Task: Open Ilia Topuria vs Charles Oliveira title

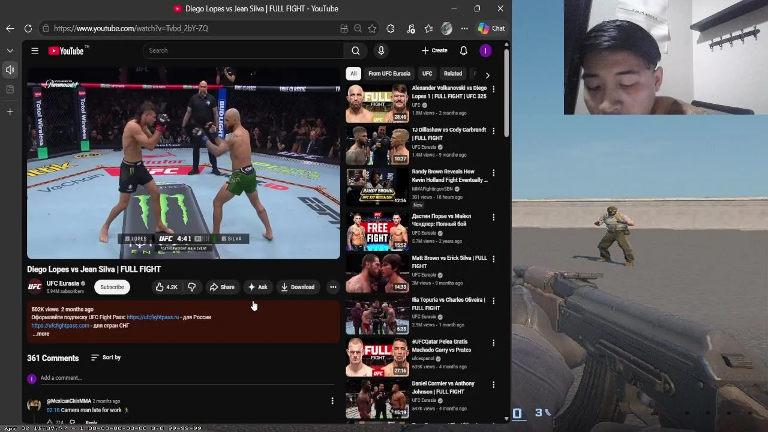Action: [449, 304]
